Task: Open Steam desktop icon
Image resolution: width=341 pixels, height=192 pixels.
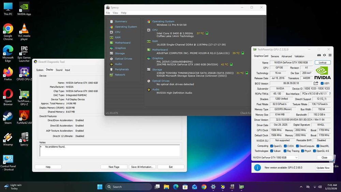Action: click(8, 117)
